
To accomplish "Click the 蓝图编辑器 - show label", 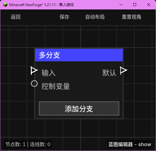I will click(x=130, y=144).
